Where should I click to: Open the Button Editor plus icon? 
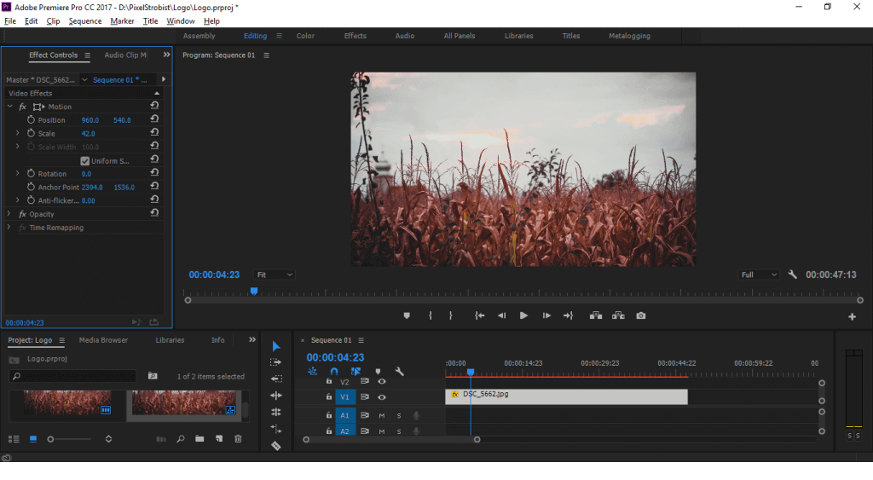852,316
